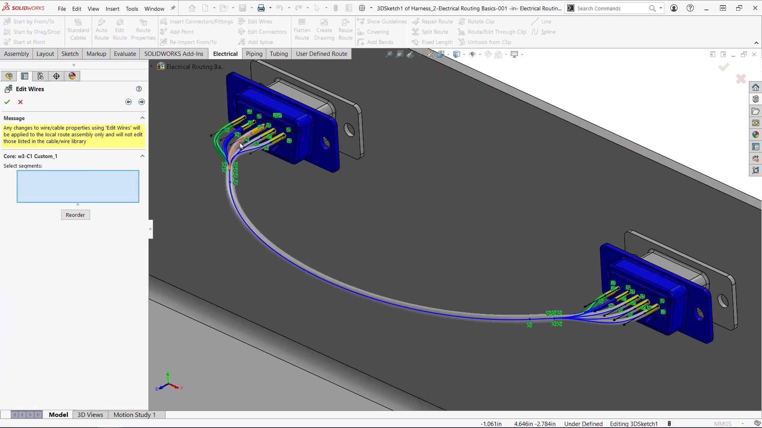Open Route Properties

[143, 30]
